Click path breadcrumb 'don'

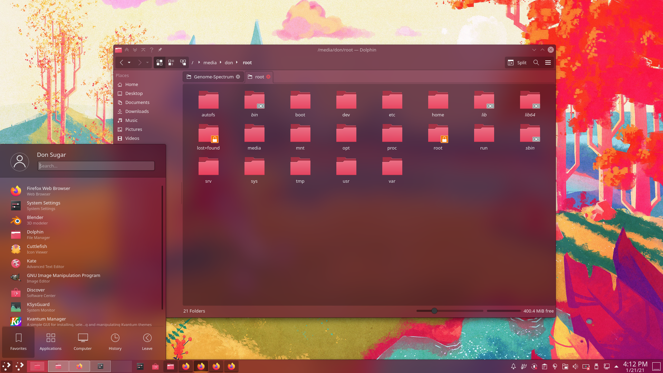pos(229,63)
